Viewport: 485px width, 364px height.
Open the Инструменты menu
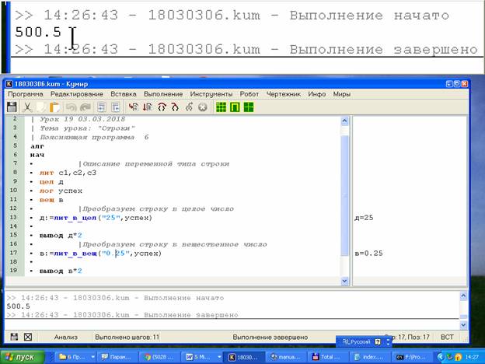click(x=211, y=94)
